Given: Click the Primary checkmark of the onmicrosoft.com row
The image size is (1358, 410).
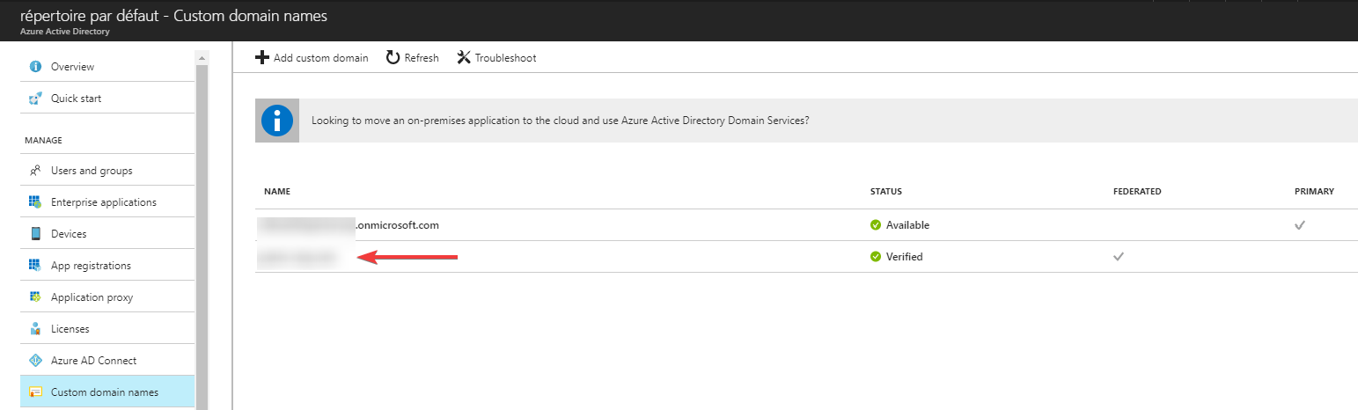Looking at the screenshot, I should [x=1299, y=225].
